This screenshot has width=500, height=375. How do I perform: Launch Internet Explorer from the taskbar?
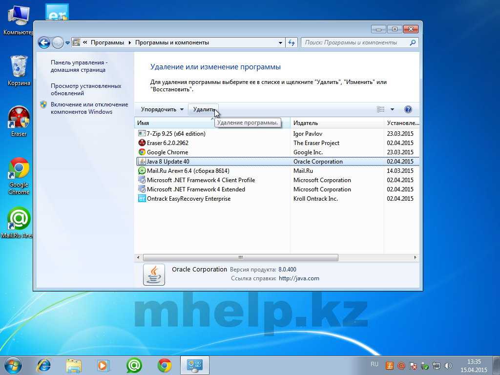(x=44, y=366)
